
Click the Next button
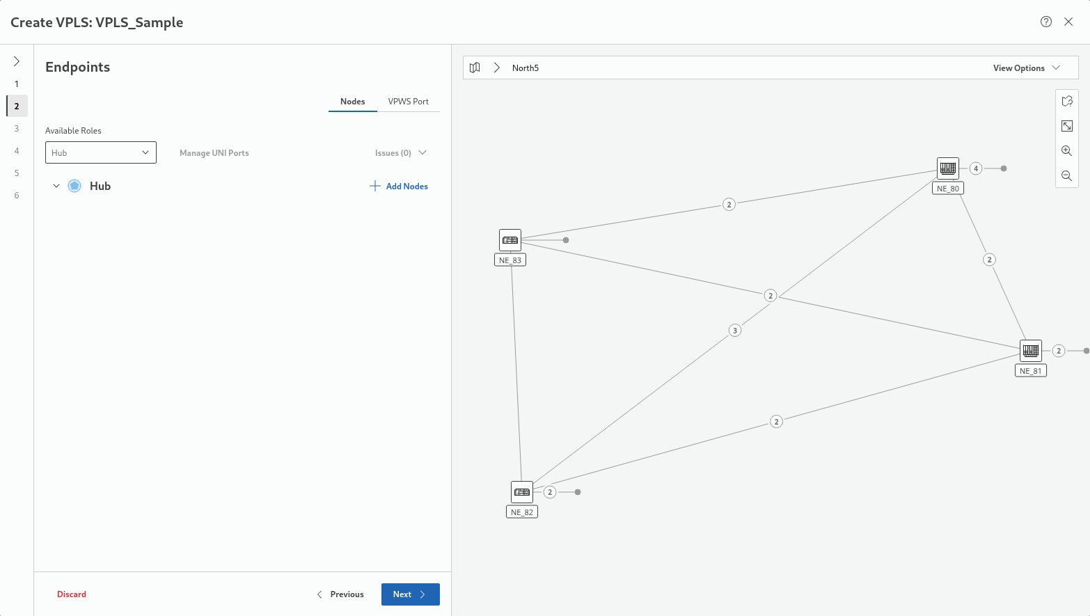coord(410,594)
